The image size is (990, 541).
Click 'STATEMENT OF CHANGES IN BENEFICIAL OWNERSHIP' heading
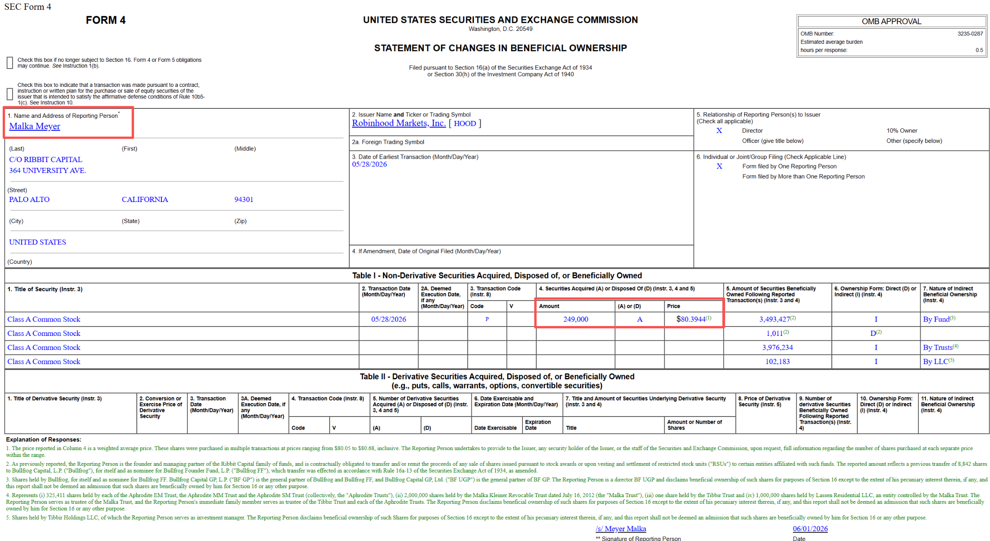click(x=500, y=48)
